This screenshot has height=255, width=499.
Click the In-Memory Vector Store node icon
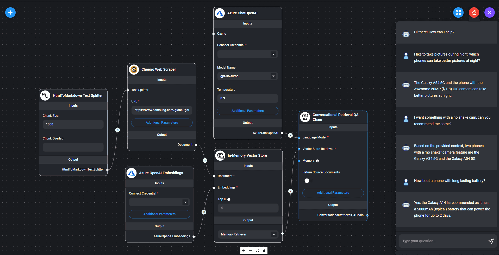click(x=220, y=156)
